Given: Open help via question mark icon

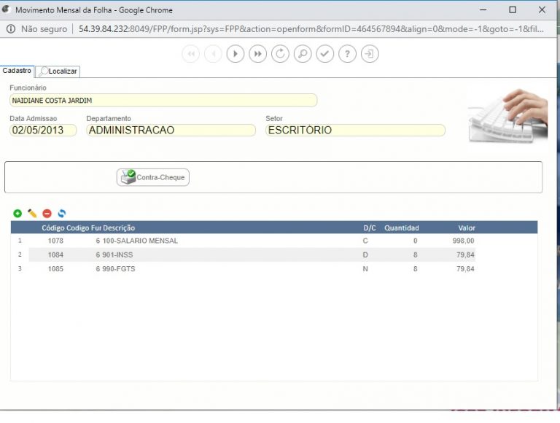Looking at the screenshot, I should click(x=348, y=54).
